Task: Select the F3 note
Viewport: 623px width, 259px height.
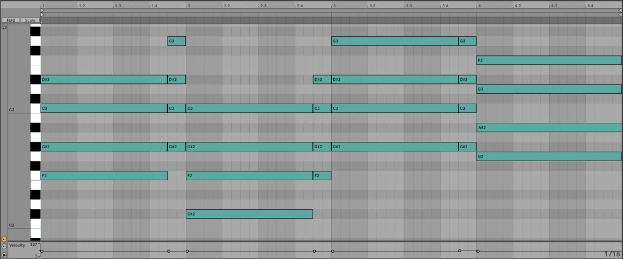Action: click(x=549, y=60)
